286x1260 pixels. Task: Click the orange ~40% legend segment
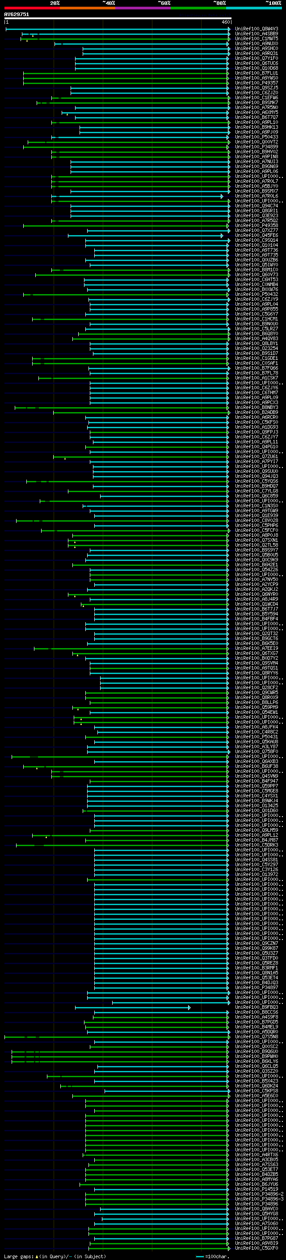click(88, 8)
